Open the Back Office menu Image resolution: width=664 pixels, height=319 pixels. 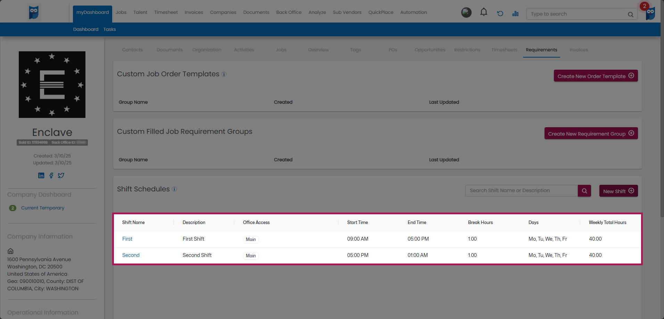point(289,12)
